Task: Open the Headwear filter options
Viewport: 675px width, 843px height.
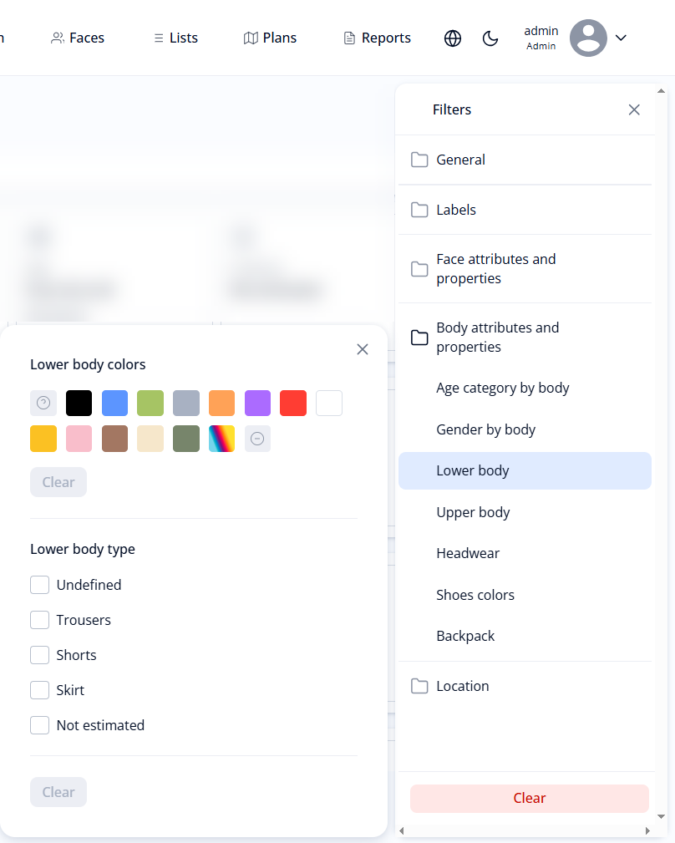Action: coord(468,552)
